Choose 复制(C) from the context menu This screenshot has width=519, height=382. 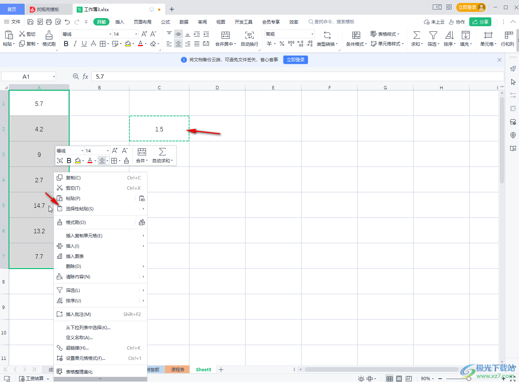coord(100,178)
